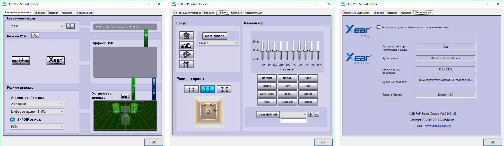Pick the underwater environment icon
This screenshot has width=504, height=146.
pos(186,55)
